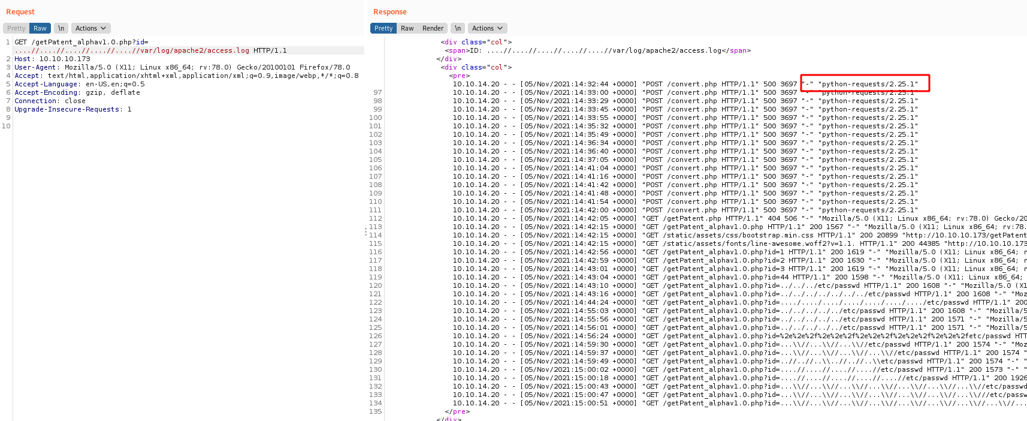Click log entry timestamped 14:33:29
Viewport: 1027px width, 421px height.
pos(685,101)
